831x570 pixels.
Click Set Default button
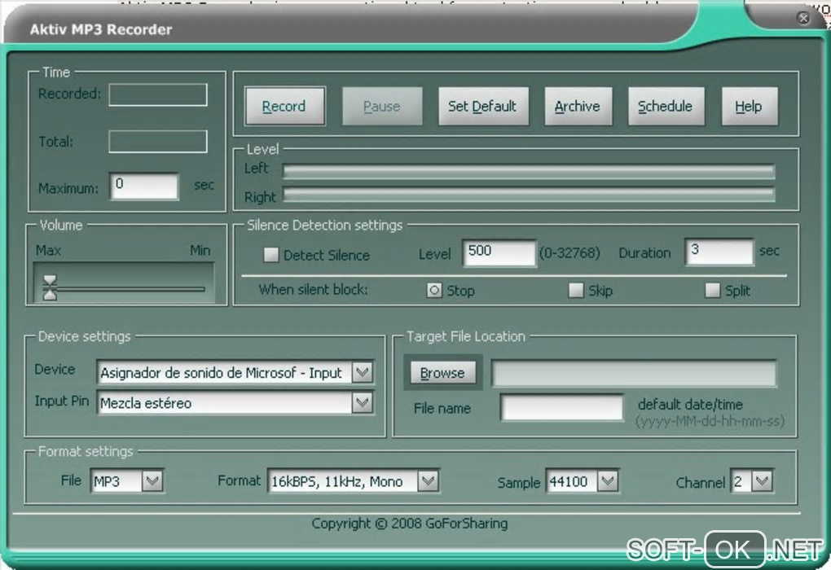click(483, 107)
